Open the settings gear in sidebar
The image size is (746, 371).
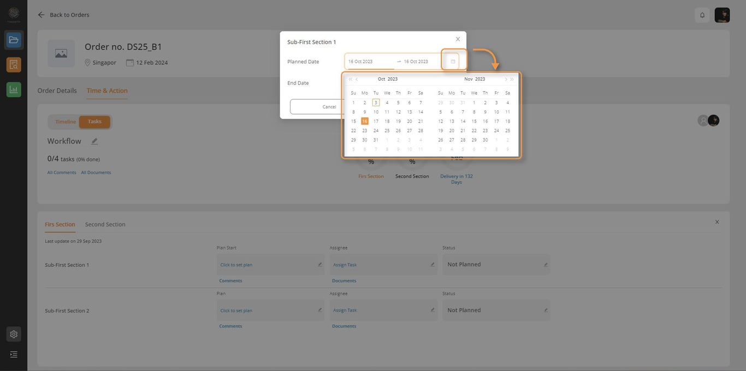[x=14, y=334]
